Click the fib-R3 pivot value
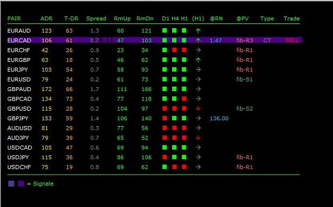The width and height of the screenshot is (333, 207). [245, 40]
